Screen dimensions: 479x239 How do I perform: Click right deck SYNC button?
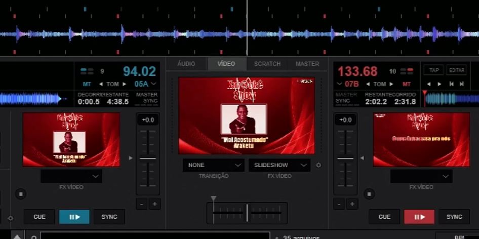[x=454, y=217]
